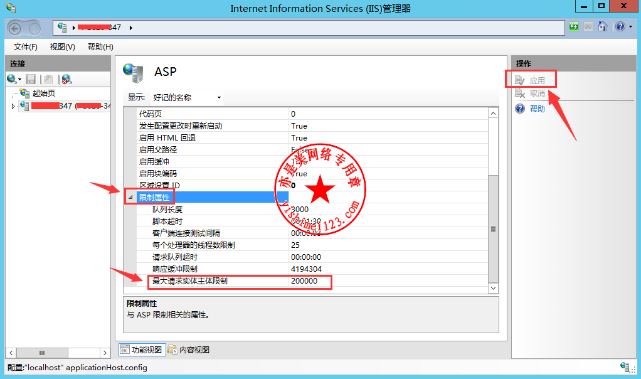Click the help icon beside 帮助 in Actions
Screen dimensions: 641x379
(520, 109)
